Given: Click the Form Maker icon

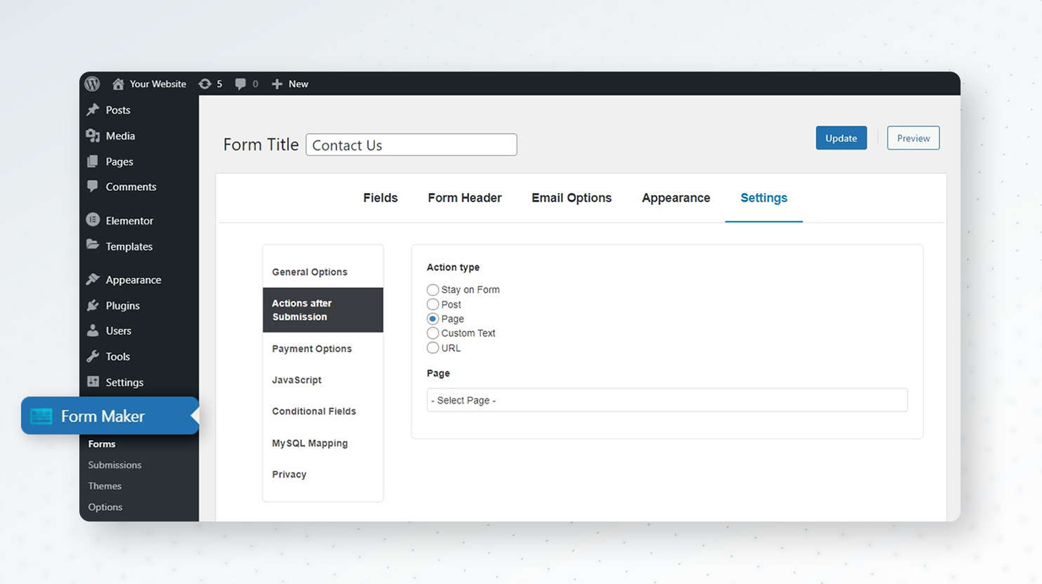Looking at the screenshot, I should click(41, 416).
